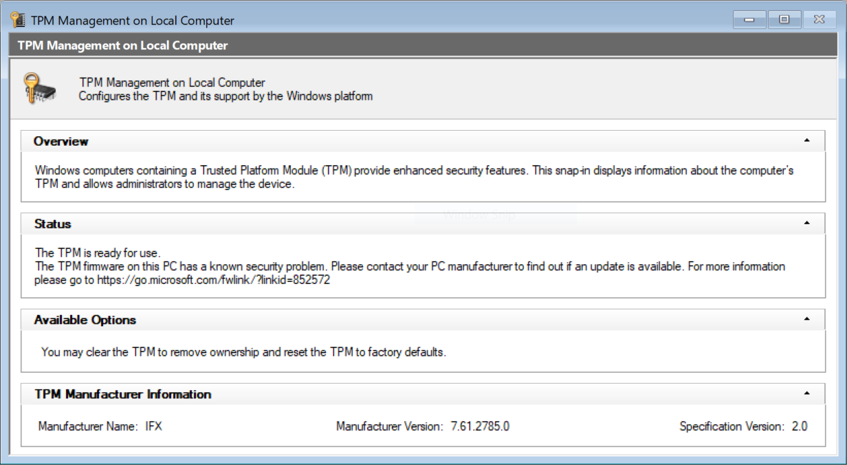Click the TPM Manufacturer Information heading
Image resolution: width=847 pixels, height=465 pixels.
[122, 394]
